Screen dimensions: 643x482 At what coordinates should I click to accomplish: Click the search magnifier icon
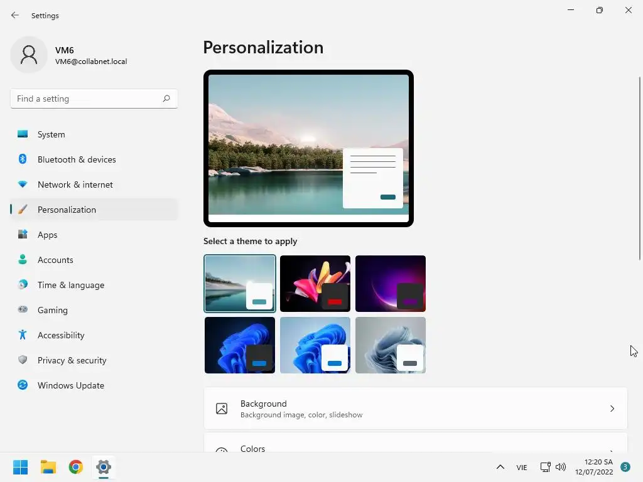[166, 99]
